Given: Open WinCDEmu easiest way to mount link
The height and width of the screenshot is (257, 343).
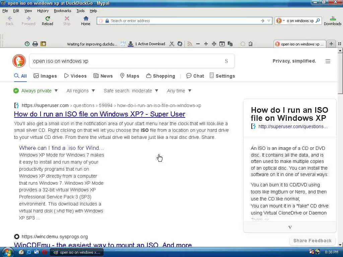Looking at the screenshot, I should pyautogui.click(x=103, y=245).
